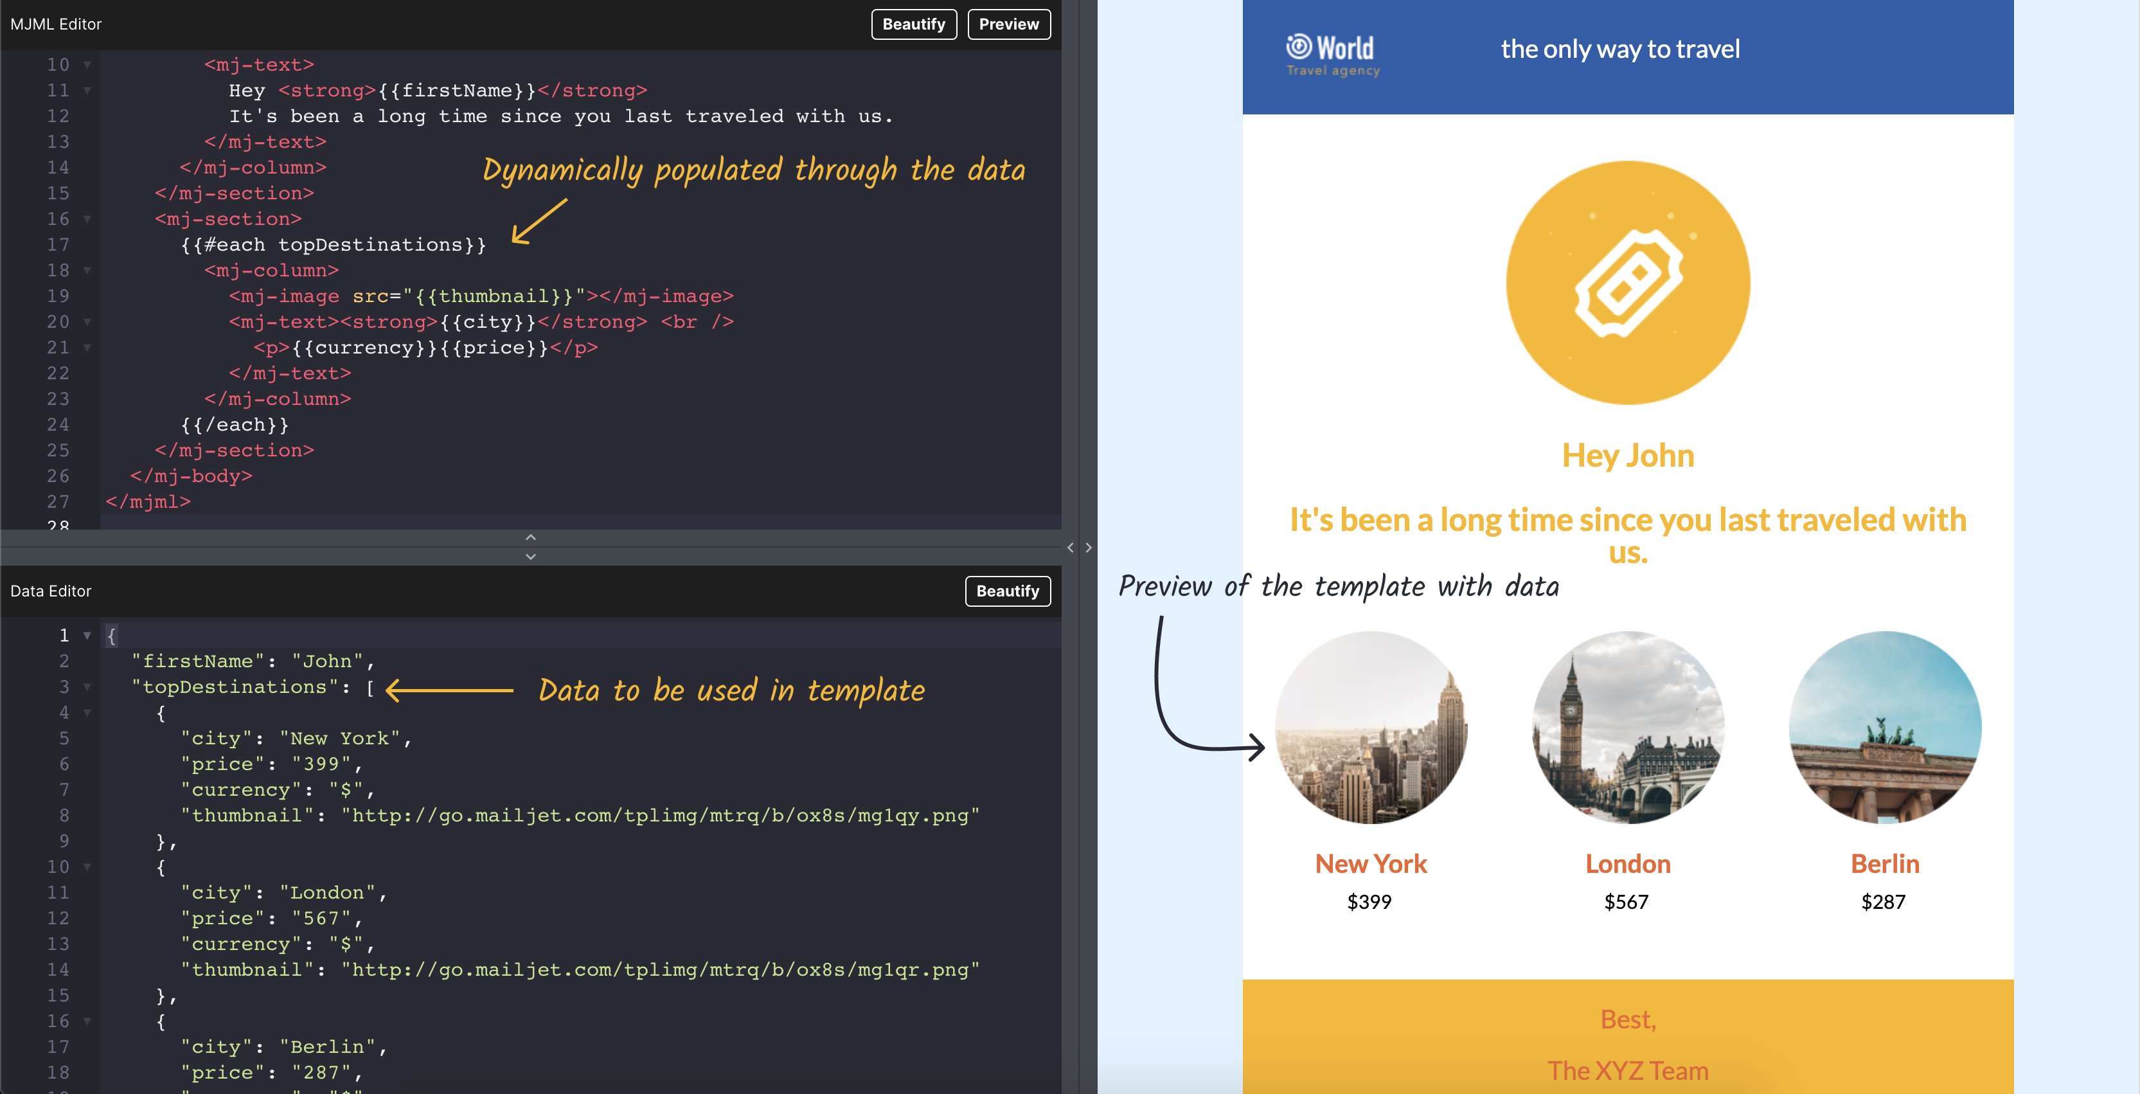2140x1094 pixels.
Task: Collapse the root JSON object at line 1
Action: click(x=87, y=636)
